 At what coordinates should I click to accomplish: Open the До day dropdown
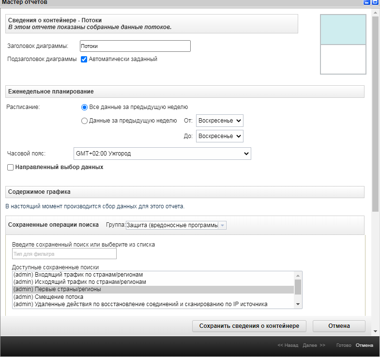coord(220,136)
